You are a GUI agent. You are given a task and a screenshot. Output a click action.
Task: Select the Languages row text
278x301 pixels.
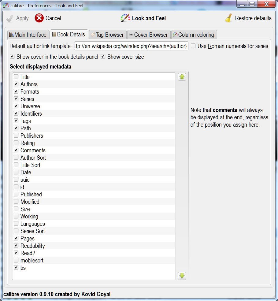tap(33, 224)
